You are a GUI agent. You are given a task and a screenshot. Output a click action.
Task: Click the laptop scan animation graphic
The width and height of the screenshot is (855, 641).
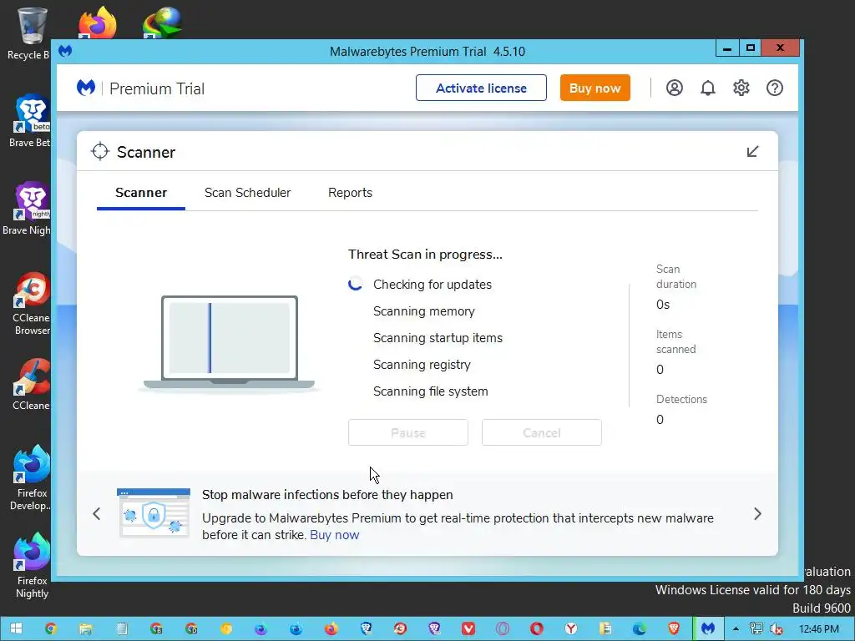click(229, 342)
